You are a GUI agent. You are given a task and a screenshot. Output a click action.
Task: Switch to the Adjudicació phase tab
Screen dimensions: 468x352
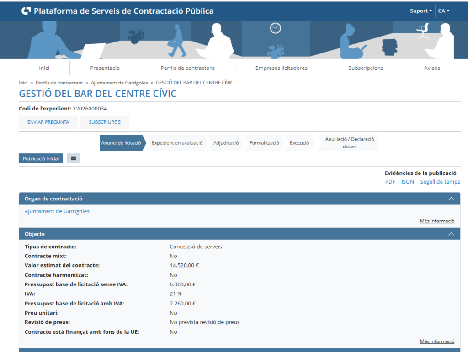[226, 143]
